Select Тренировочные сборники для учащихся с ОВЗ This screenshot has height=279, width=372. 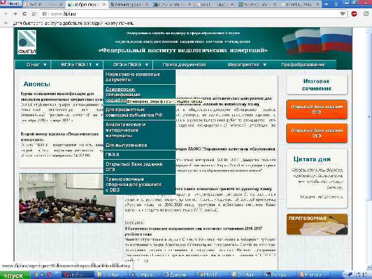tap(139, 184)
